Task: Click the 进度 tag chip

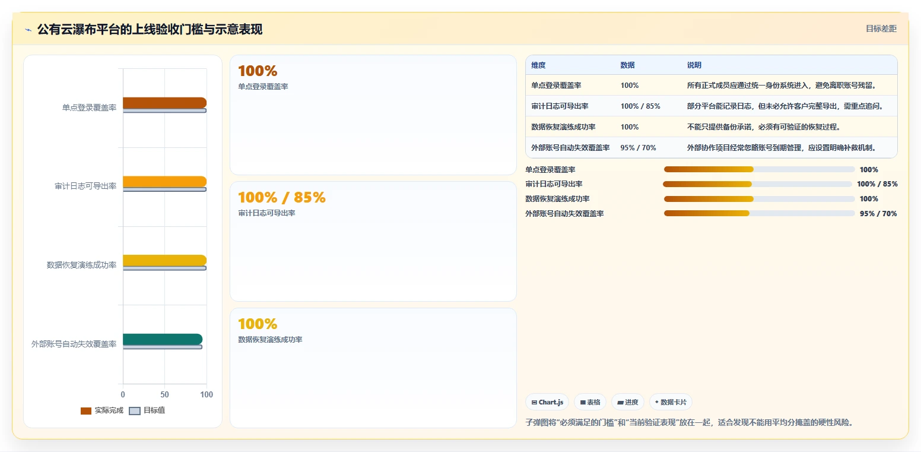Action: pyautogui.click(x=628, y=402)
